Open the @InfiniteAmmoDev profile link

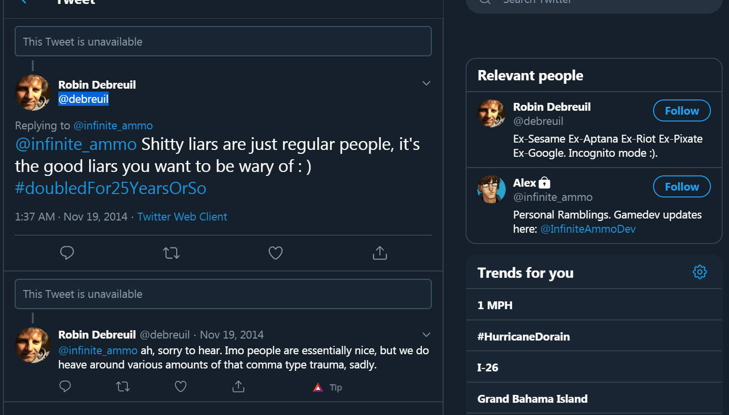point(588,229)
